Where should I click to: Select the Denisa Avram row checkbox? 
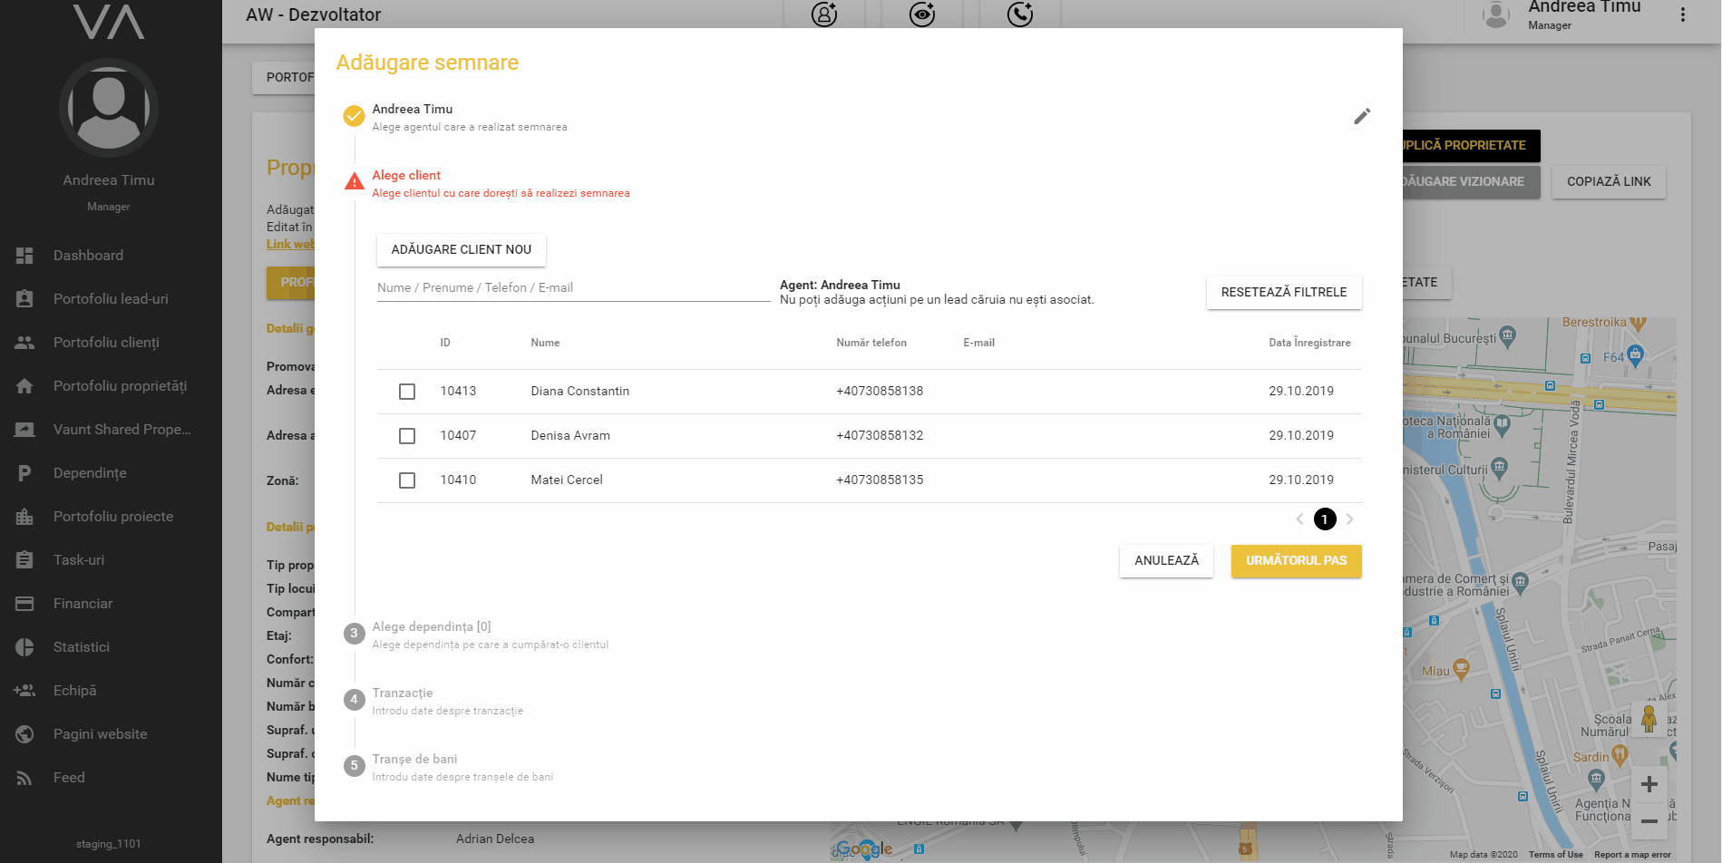click(x=407, y=436)
